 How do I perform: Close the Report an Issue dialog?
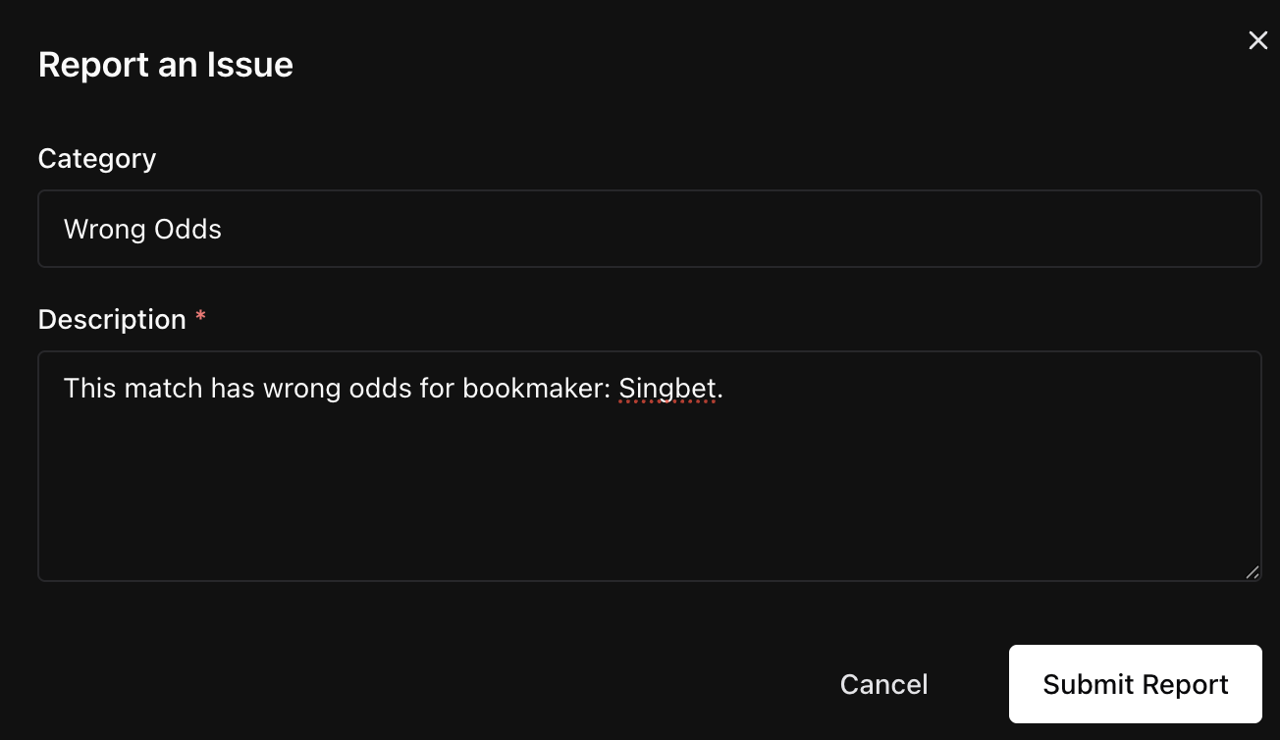[1257, 40]
